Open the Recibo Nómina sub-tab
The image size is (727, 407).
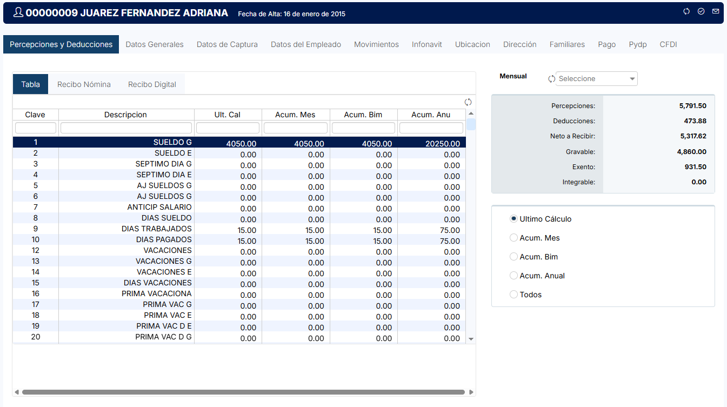pos(84,84)
